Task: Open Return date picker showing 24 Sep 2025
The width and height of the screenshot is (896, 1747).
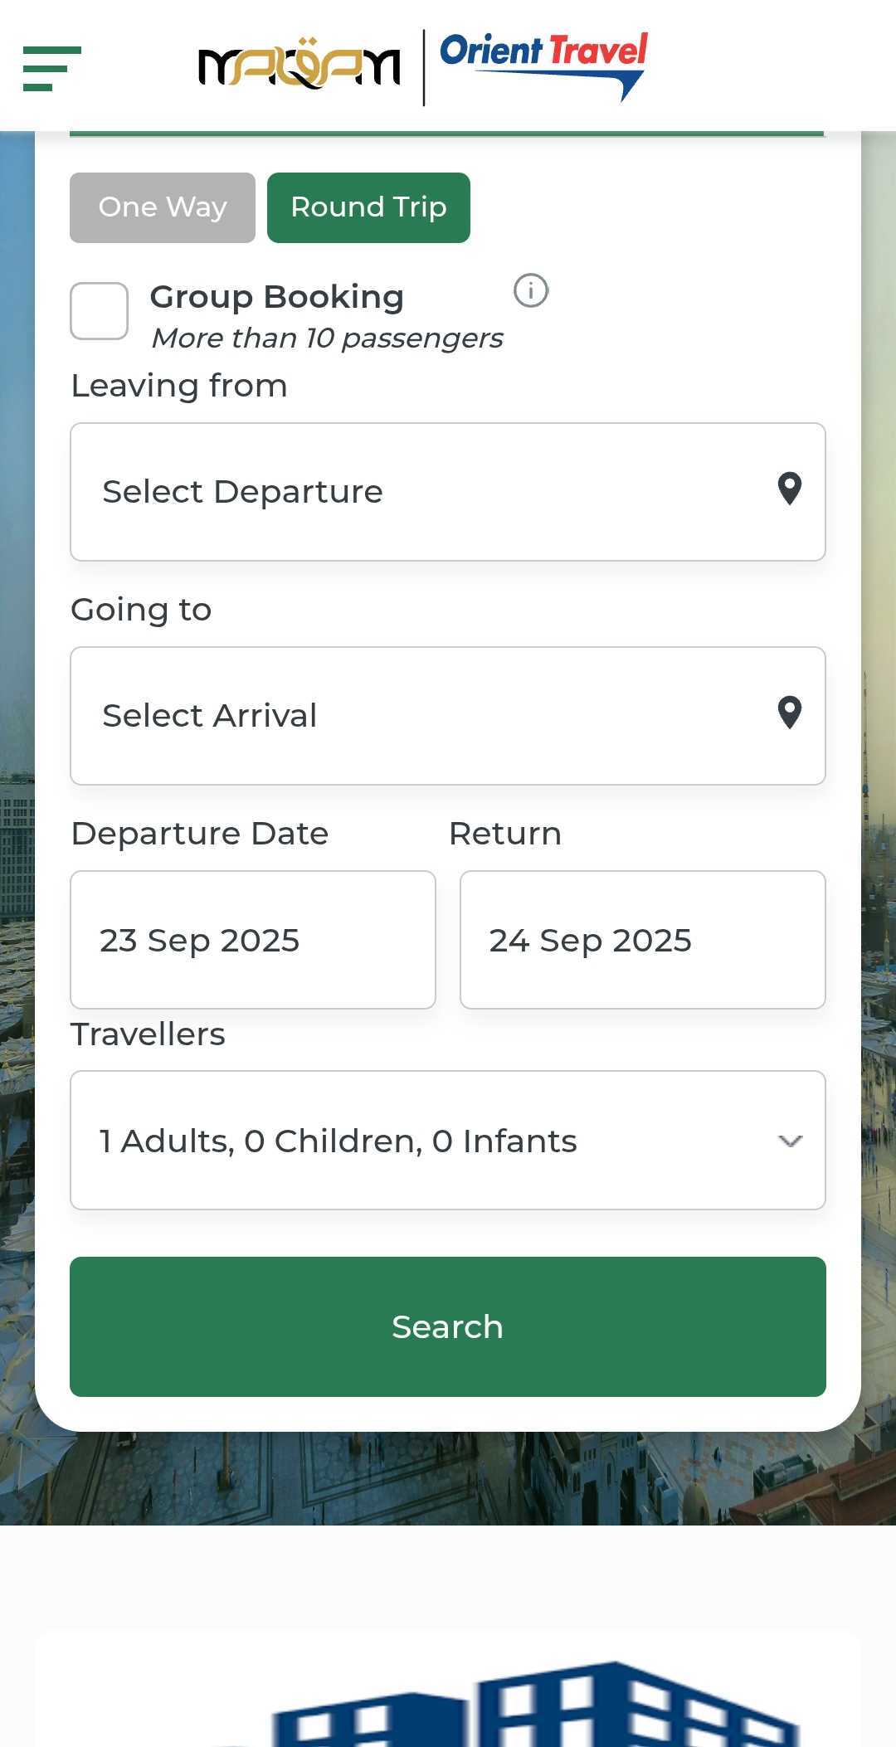Action: 643,940
